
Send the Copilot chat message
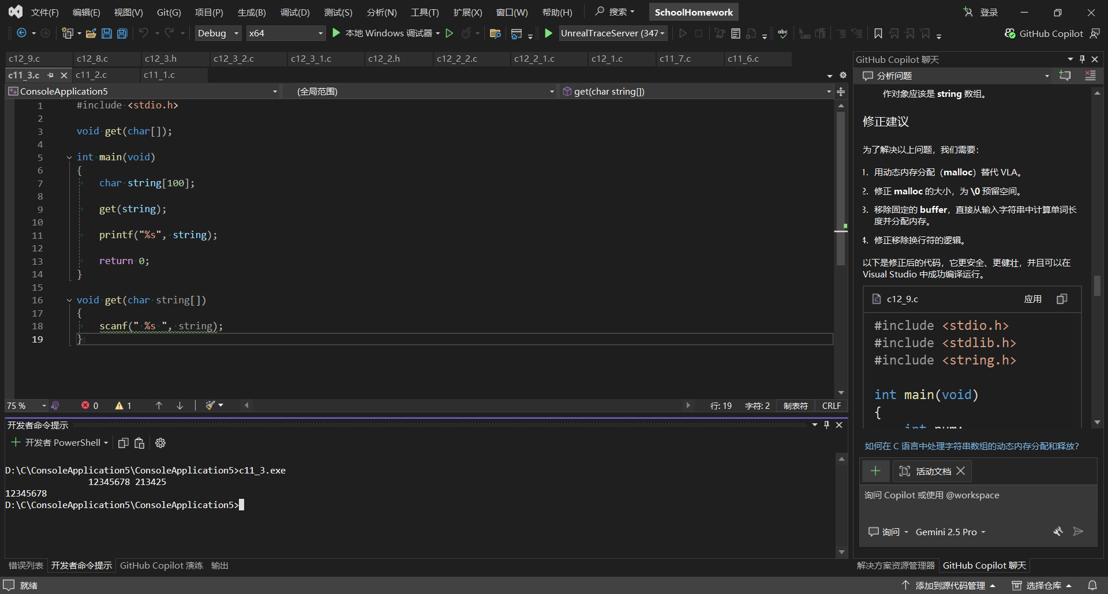pos(1078,532)
